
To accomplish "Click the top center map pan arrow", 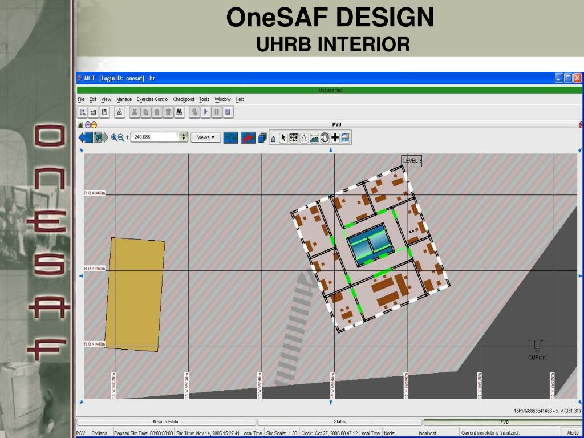I will click(x=330, y=150).
